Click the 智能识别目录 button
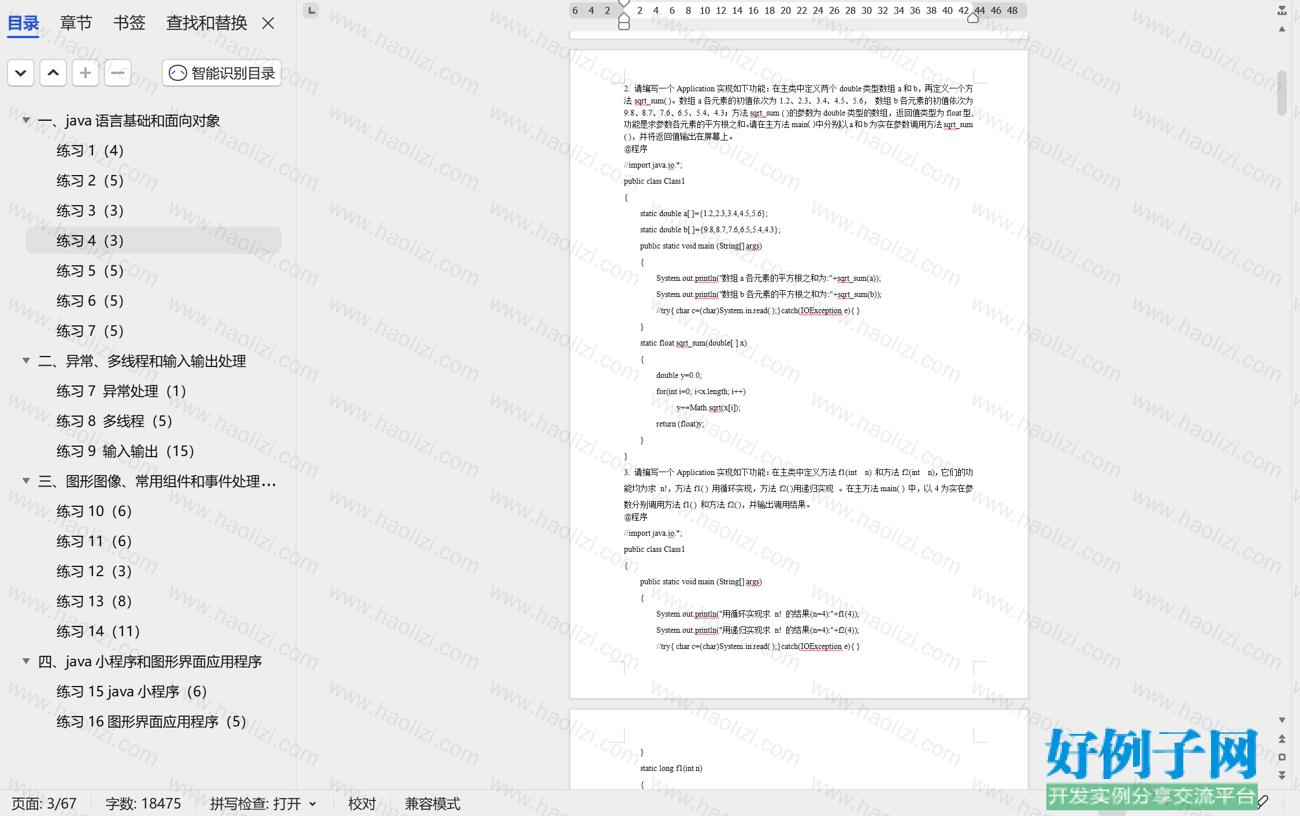 pyautogui.click(x=222, y=73)
